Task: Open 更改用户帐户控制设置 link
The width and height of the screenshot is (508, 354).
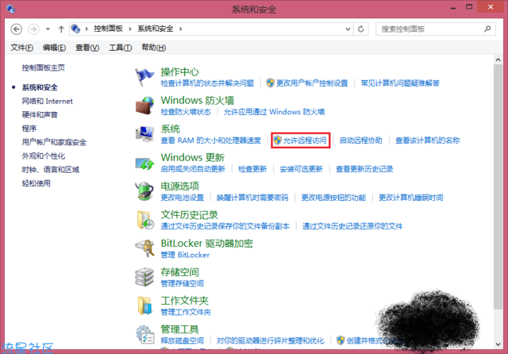Action: tap(312, 83)
